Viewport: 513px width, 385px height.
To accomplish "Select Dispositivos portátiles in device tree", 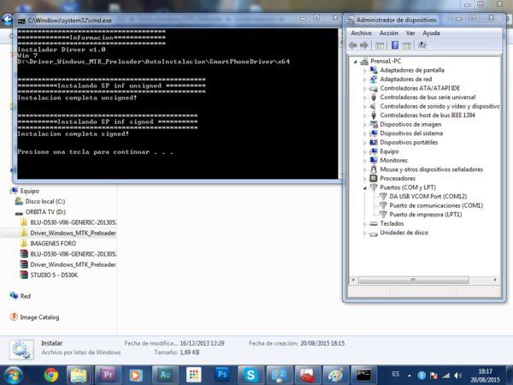I will (409, 142).
